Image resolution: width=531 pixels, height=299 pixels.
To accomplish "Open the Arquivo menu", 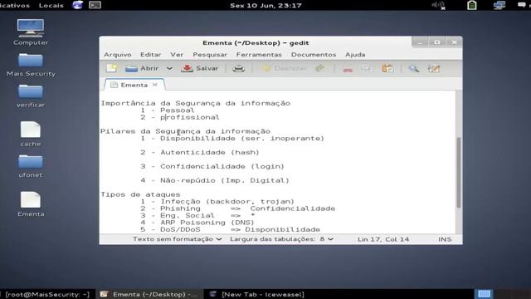I will pos(118,55).
